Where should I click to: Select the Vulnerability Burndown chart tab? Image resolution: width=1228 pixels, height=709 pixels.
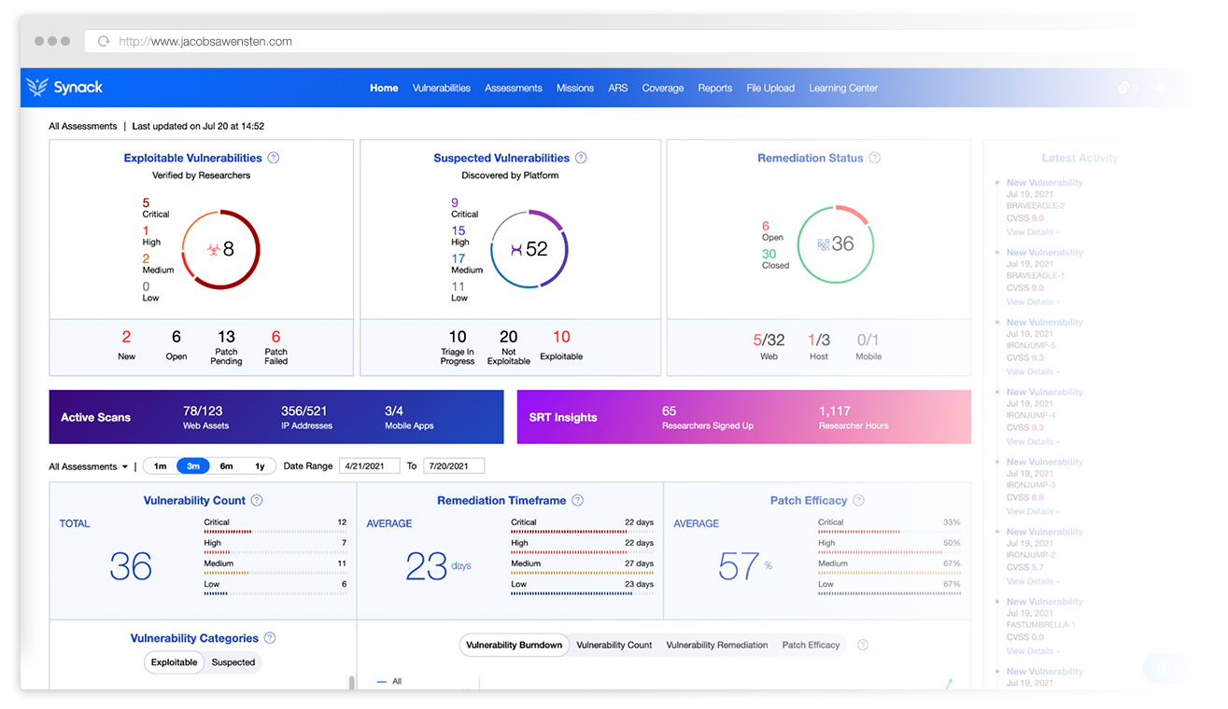coord(515,645)
